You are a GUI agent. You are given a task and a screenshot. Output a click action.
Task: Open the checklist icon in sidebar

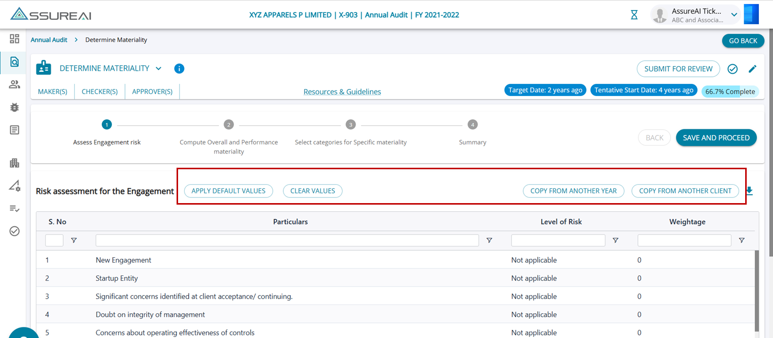[x=14, y=208]
